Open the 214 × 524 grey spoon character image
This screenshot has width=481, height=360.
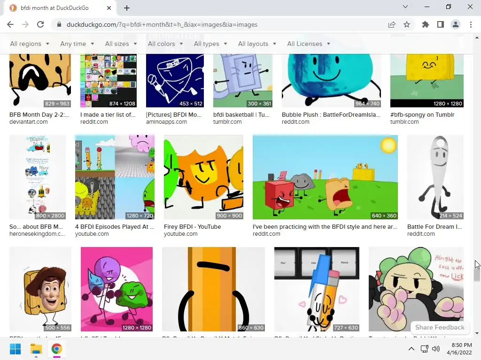435,177
